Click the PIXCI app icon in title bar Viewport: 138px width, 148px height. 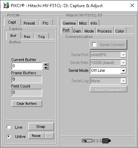pos(6,5)
